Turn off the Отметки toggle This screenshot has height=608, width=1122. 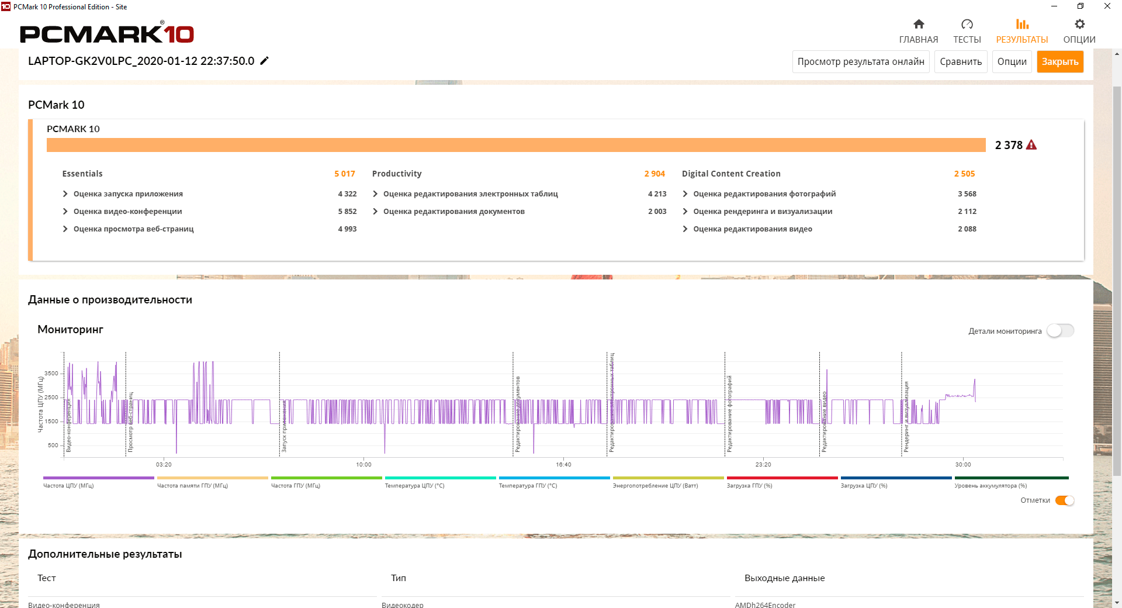[1065, 500]
